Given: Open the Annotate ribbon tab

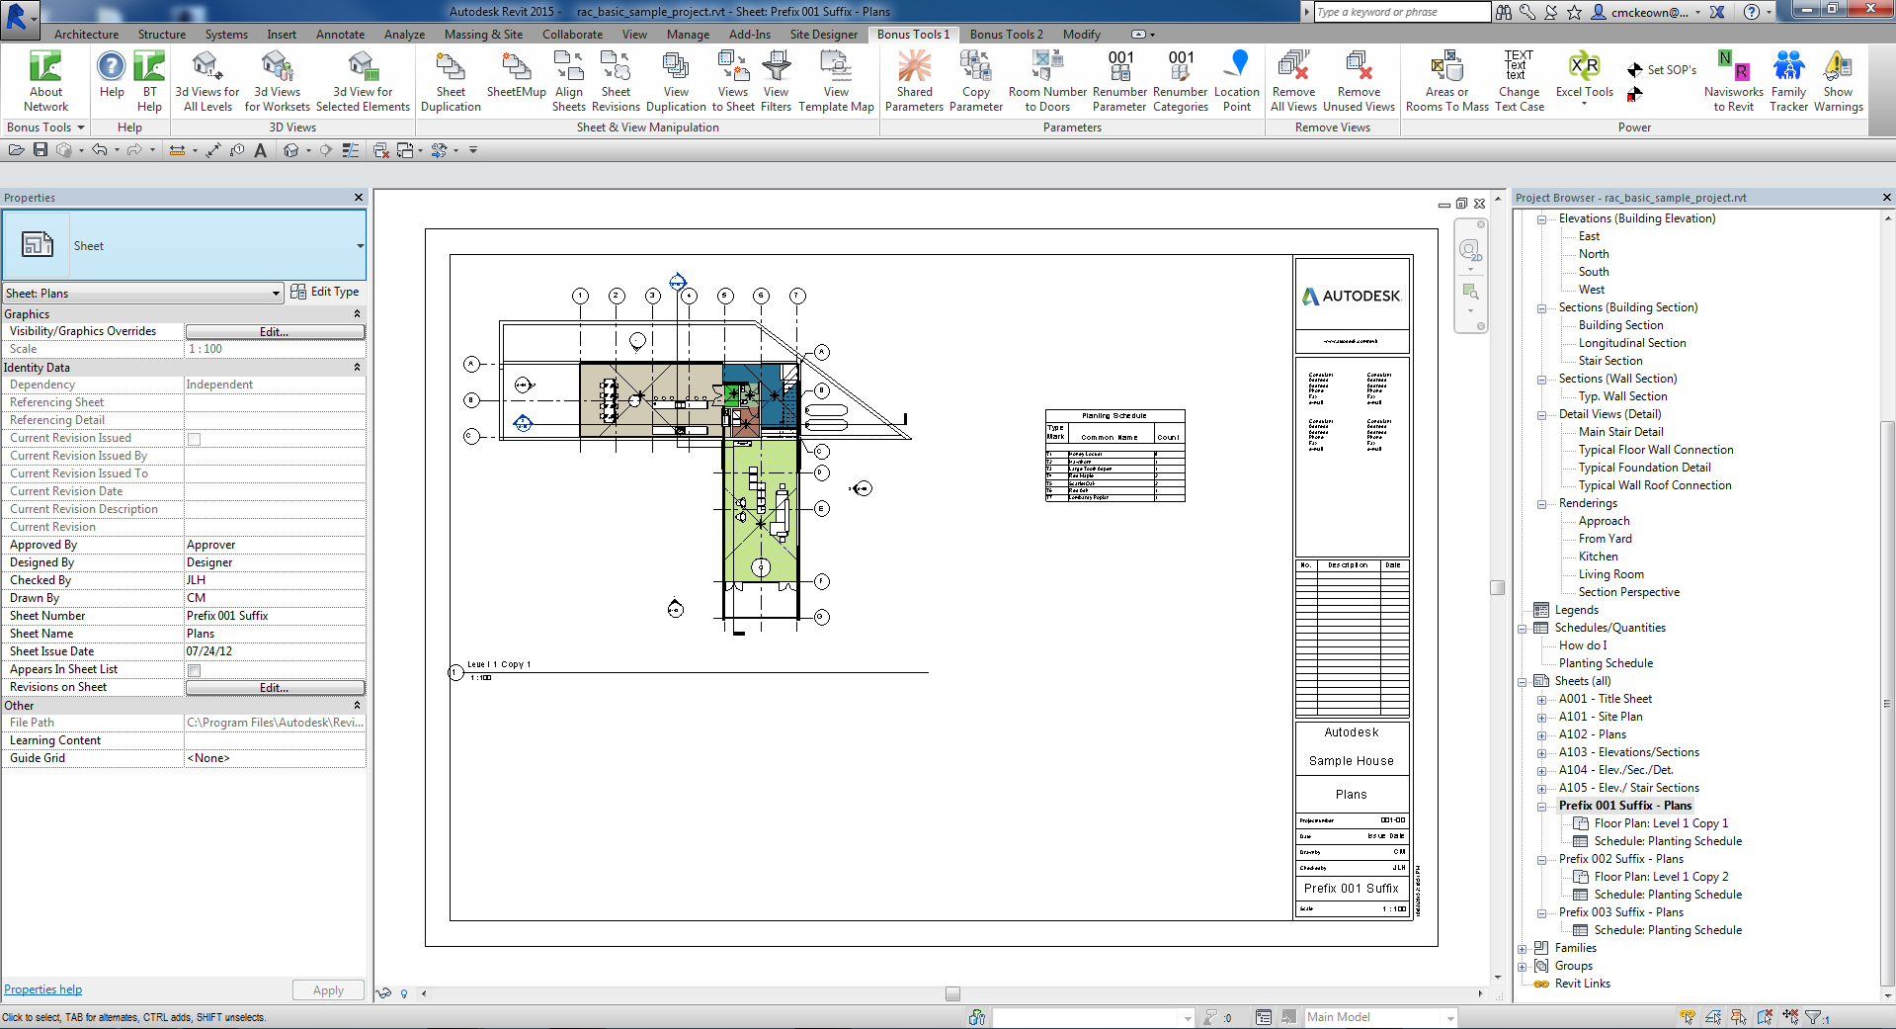Looking at the screenshot, I should 340,34.
